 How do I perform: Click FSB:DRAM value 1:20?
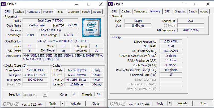pyautogui.click(x=171, y=46)
